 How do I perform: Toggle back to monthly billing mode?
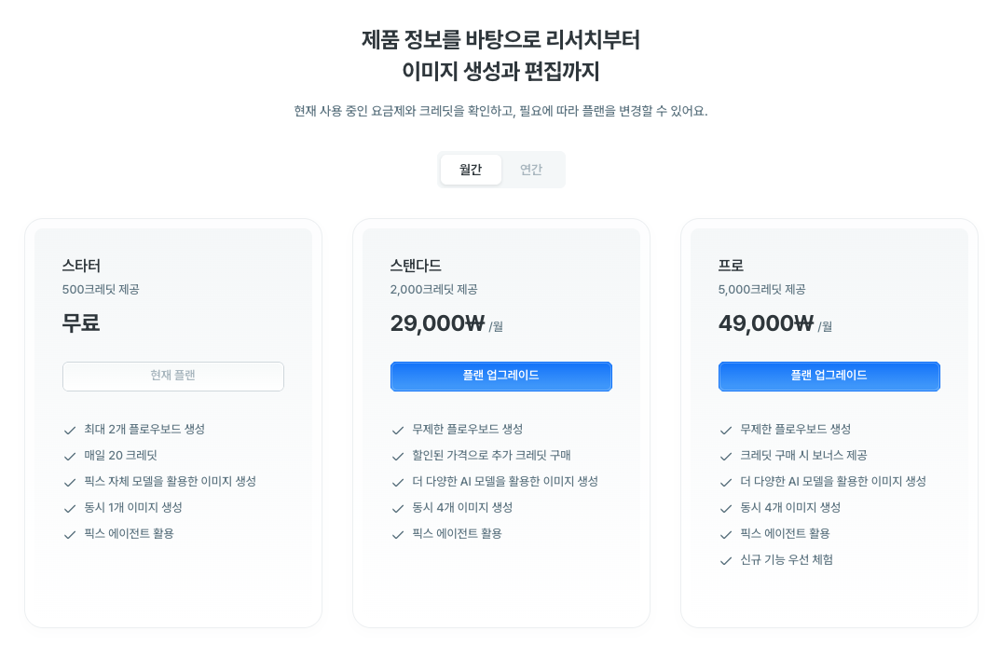tap(471, 169)
